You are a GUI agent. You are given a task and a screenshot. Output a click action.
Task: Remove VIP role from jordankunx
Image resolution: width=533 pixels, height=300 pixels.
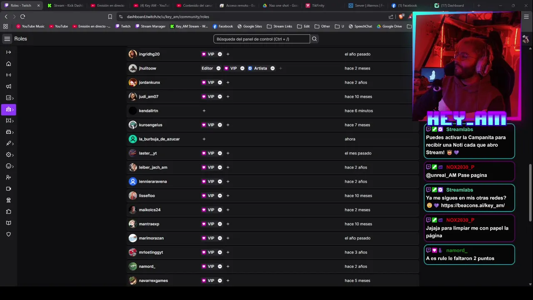[220, 82]
